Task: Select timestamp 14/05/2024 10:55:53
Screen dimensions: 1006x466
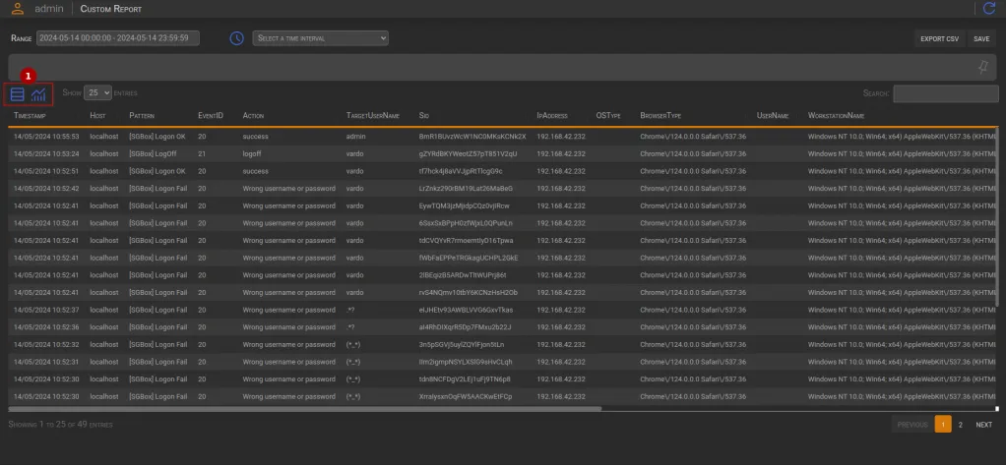Action: point(46,137)
